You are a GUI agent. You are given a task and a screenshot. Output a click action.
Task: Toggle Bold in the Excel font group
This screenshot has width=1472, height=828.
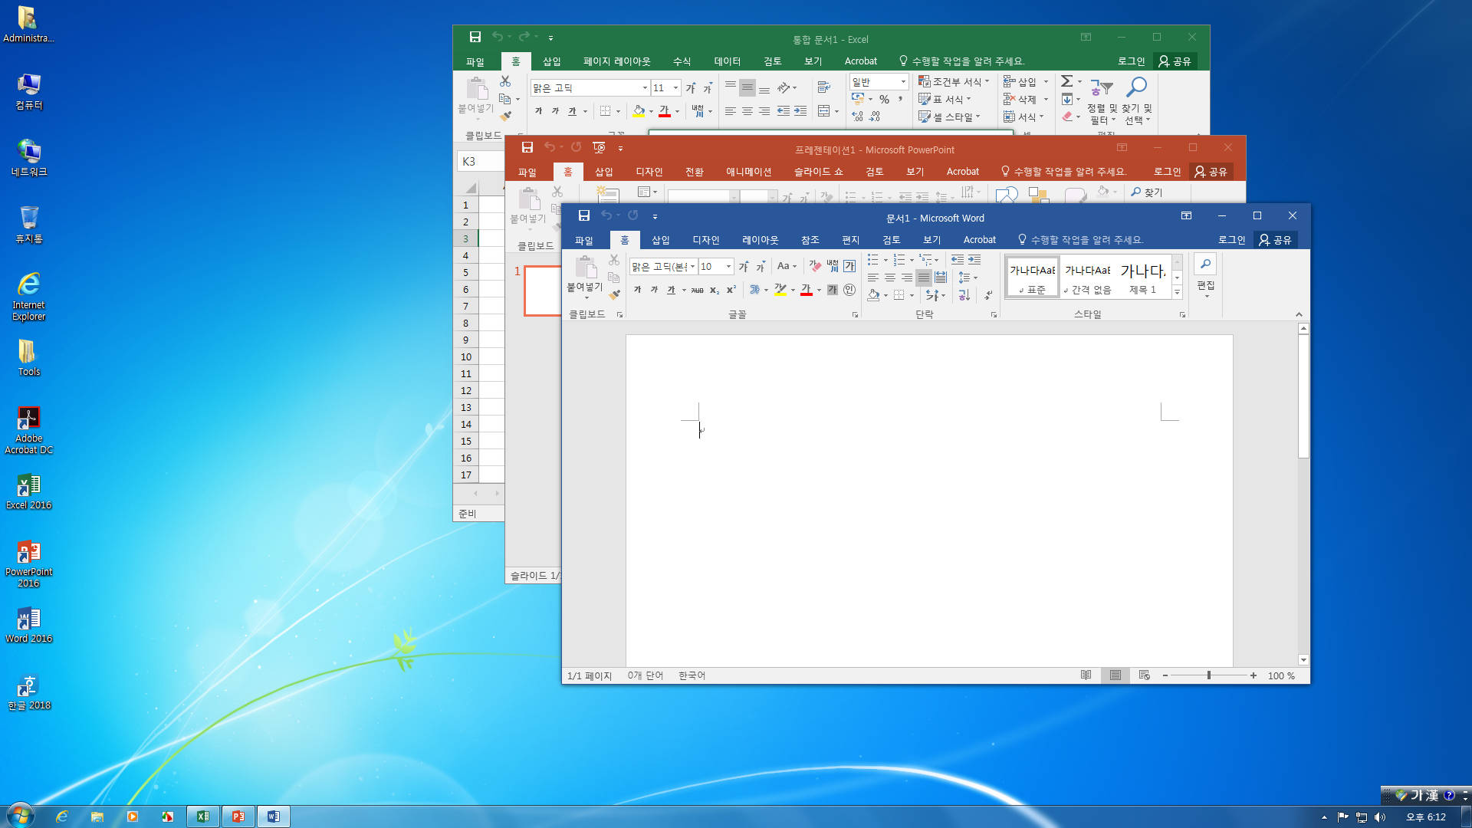tap(538, 112)
